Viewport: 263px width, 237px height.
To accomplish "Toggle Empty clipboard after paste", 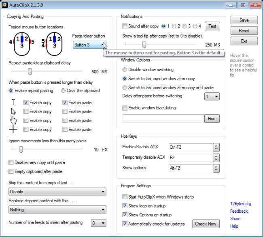I will click(x=11, y=171).
